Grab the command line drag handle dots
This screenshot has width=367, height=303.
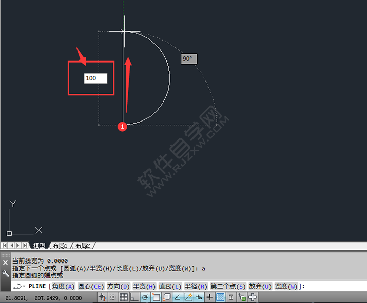click(x=5, y=255)
